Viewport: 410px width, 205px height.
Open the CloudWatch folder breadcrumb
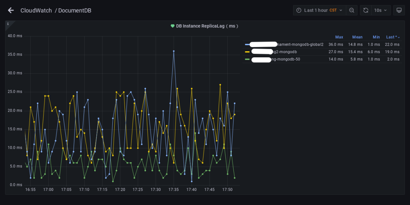36,11
